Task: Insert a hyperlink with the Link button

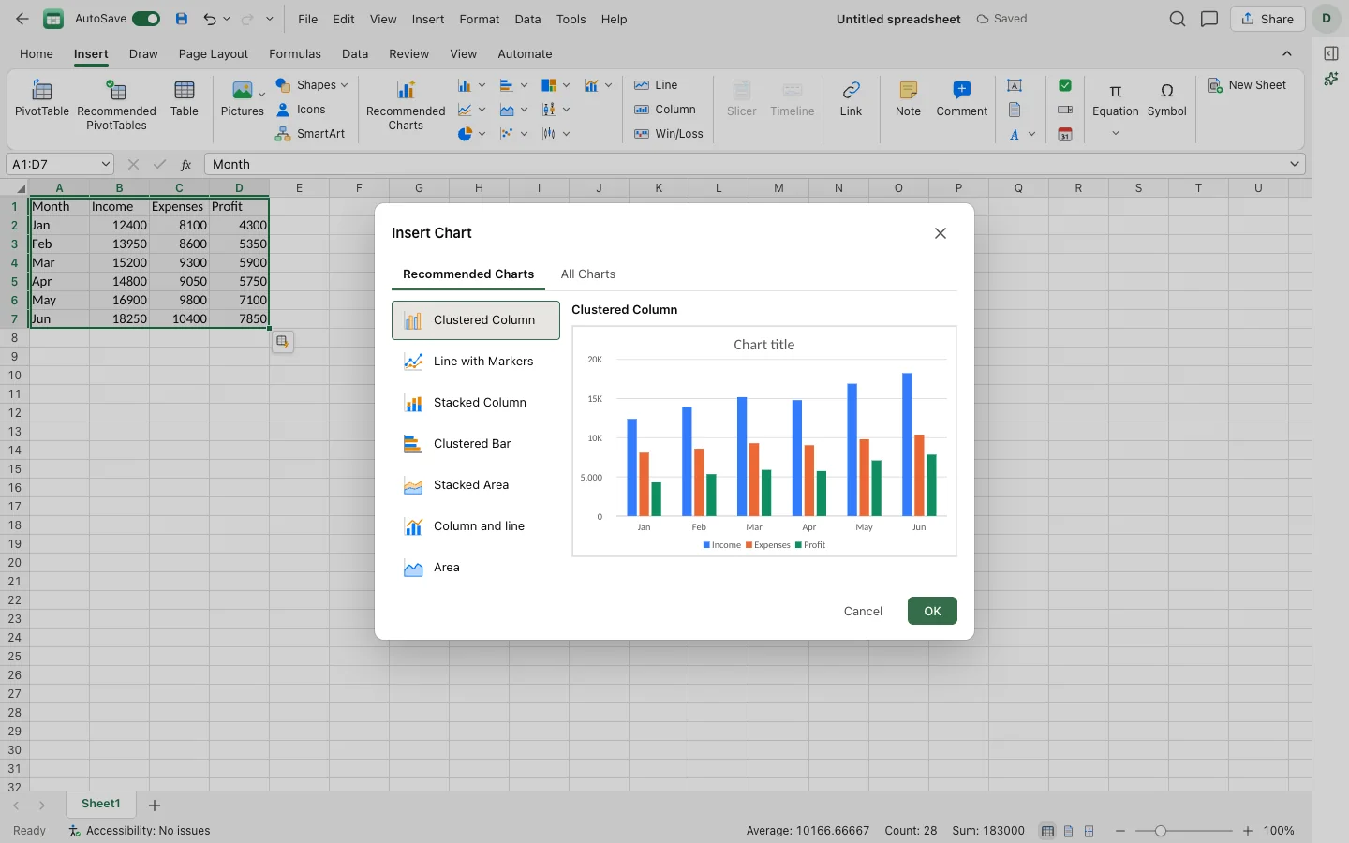Action: (x=851, y=99)
